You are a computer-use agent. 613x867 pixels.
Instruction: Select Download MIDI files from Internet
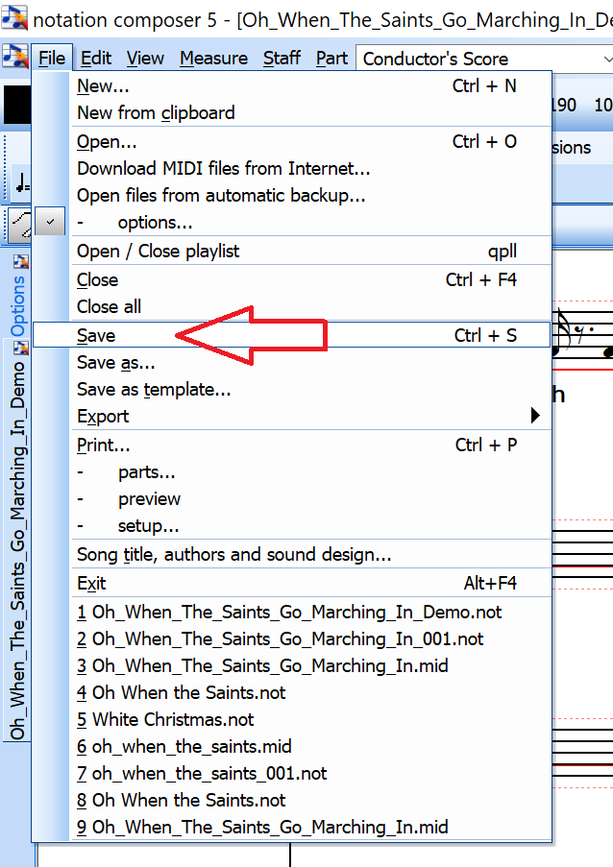pyautogui.click(x=223, y=169)
